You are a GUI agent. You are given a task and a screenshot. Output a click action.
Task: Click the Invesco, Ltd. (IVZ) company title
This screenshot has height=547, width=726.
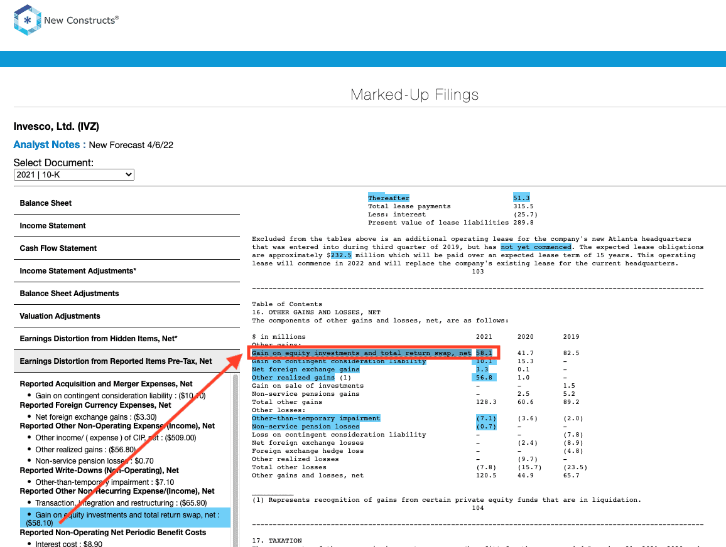(56, 126)
